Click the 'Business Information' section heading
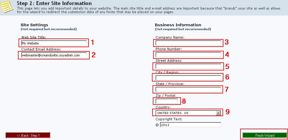Screen dimensions: 288x140 click(x=178, y=25)
